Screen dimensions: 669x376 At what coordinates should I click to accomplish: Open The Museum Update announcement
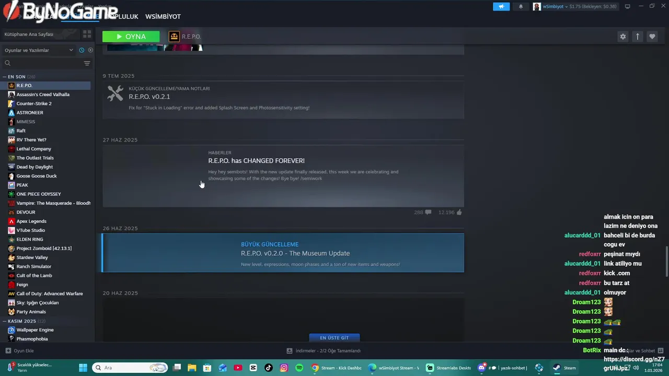[x=283, y=253]
